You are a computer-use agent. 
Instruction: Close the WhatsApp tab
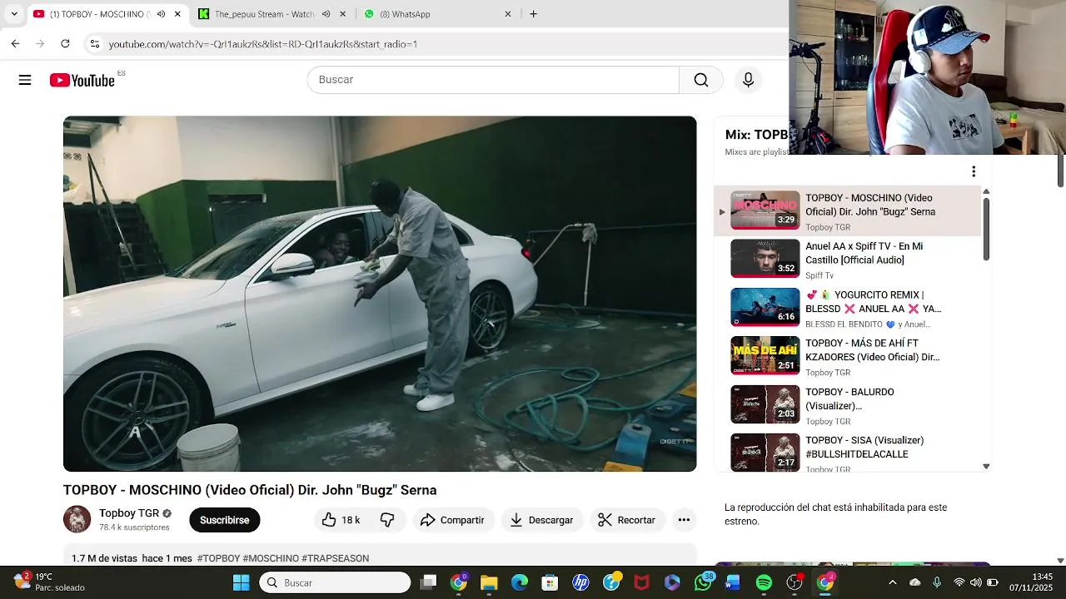tap(508, 14)
